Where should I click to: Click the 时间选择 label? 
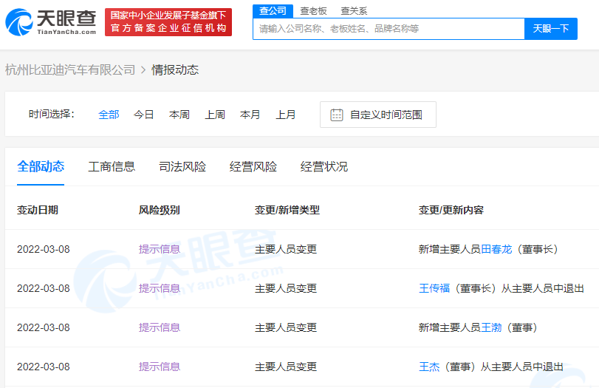pos(51,114)
